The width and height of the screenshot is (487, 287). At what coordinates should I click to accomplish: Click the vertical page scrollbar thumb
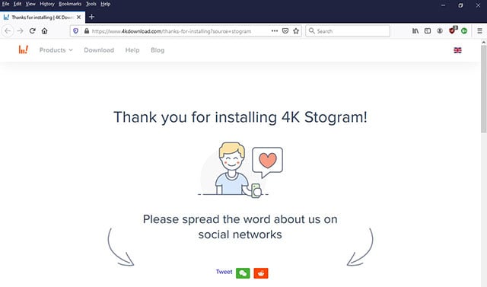pos(484,89)
